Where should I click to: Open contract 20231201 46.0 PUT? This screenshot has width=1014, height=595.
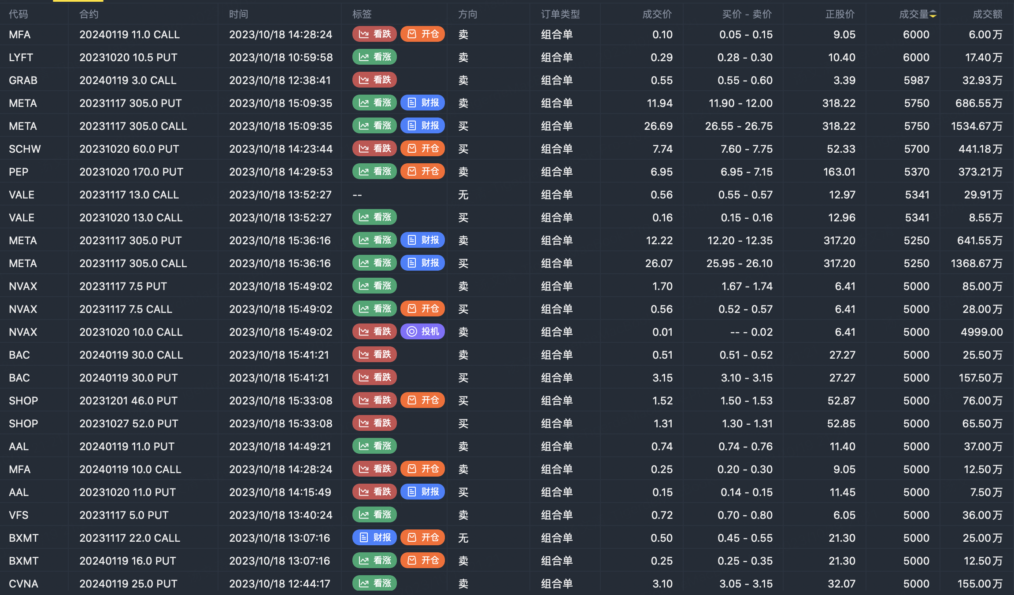tap(129, 401)
